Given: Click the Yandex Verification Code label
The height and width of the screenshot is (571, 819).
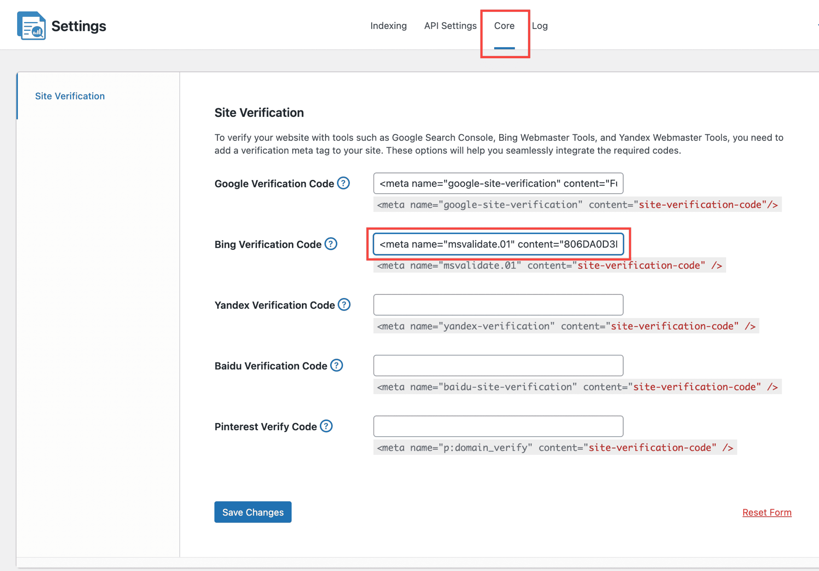Looking at the screenshot, I should [275, 305].
